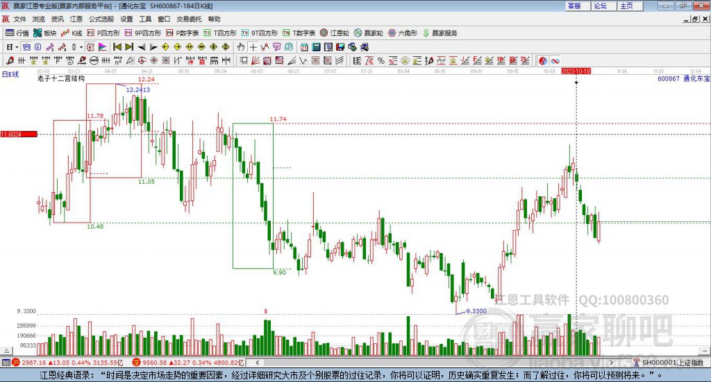Viewport: 711px width, 382px height.
Task: Toggle the yin-yang icon button
Action: 543,60
